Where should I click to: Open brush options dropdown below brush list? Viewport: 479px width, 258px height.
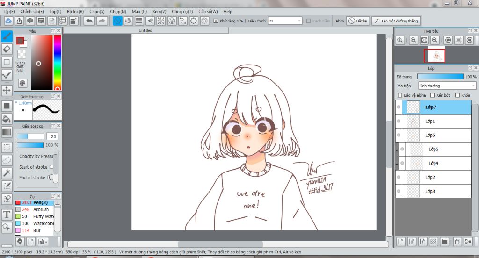43,242
